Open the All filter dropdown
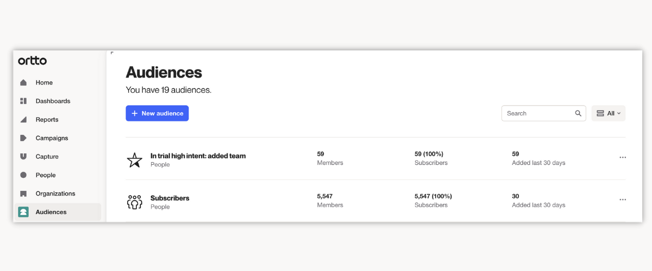Viewport: 652px width, 271px height. [608, 113]
